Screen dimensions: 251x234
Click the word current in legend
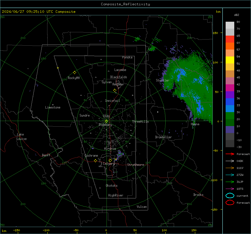coord(242,196)
